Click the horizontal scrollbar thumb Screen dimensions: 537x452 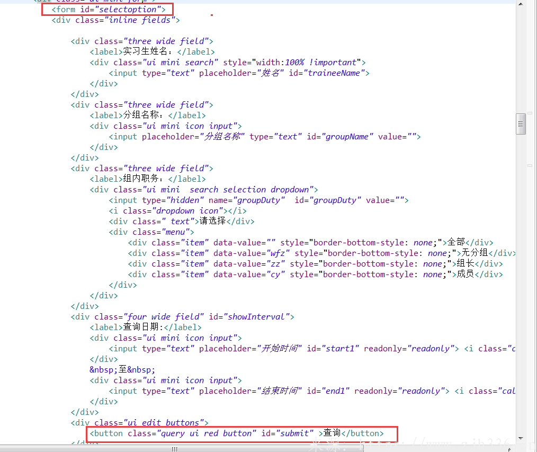click(x=173, y=449)
